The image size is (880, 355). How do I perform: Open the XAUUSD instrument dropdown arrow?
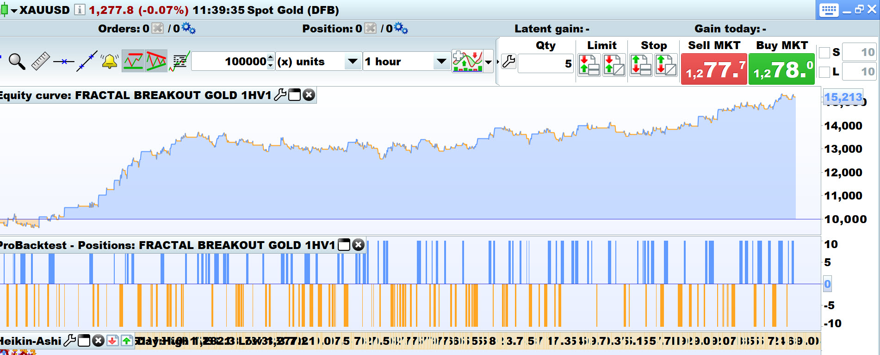[x=14, y=11]
